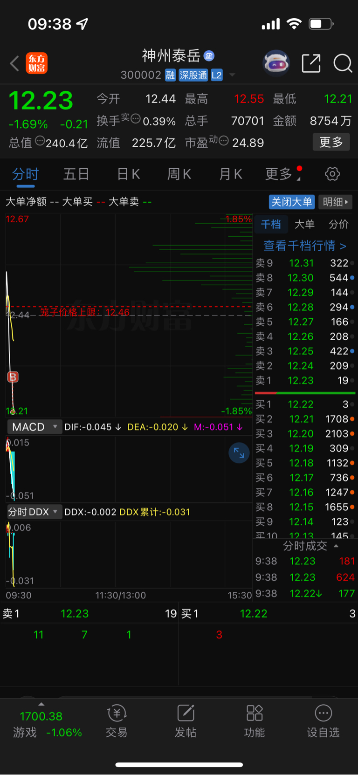This screenshot has width=358, height=775.
Task: Tap the DDX累计 -0.031 value
Action: pyautogui.click(x=155, y=512)
